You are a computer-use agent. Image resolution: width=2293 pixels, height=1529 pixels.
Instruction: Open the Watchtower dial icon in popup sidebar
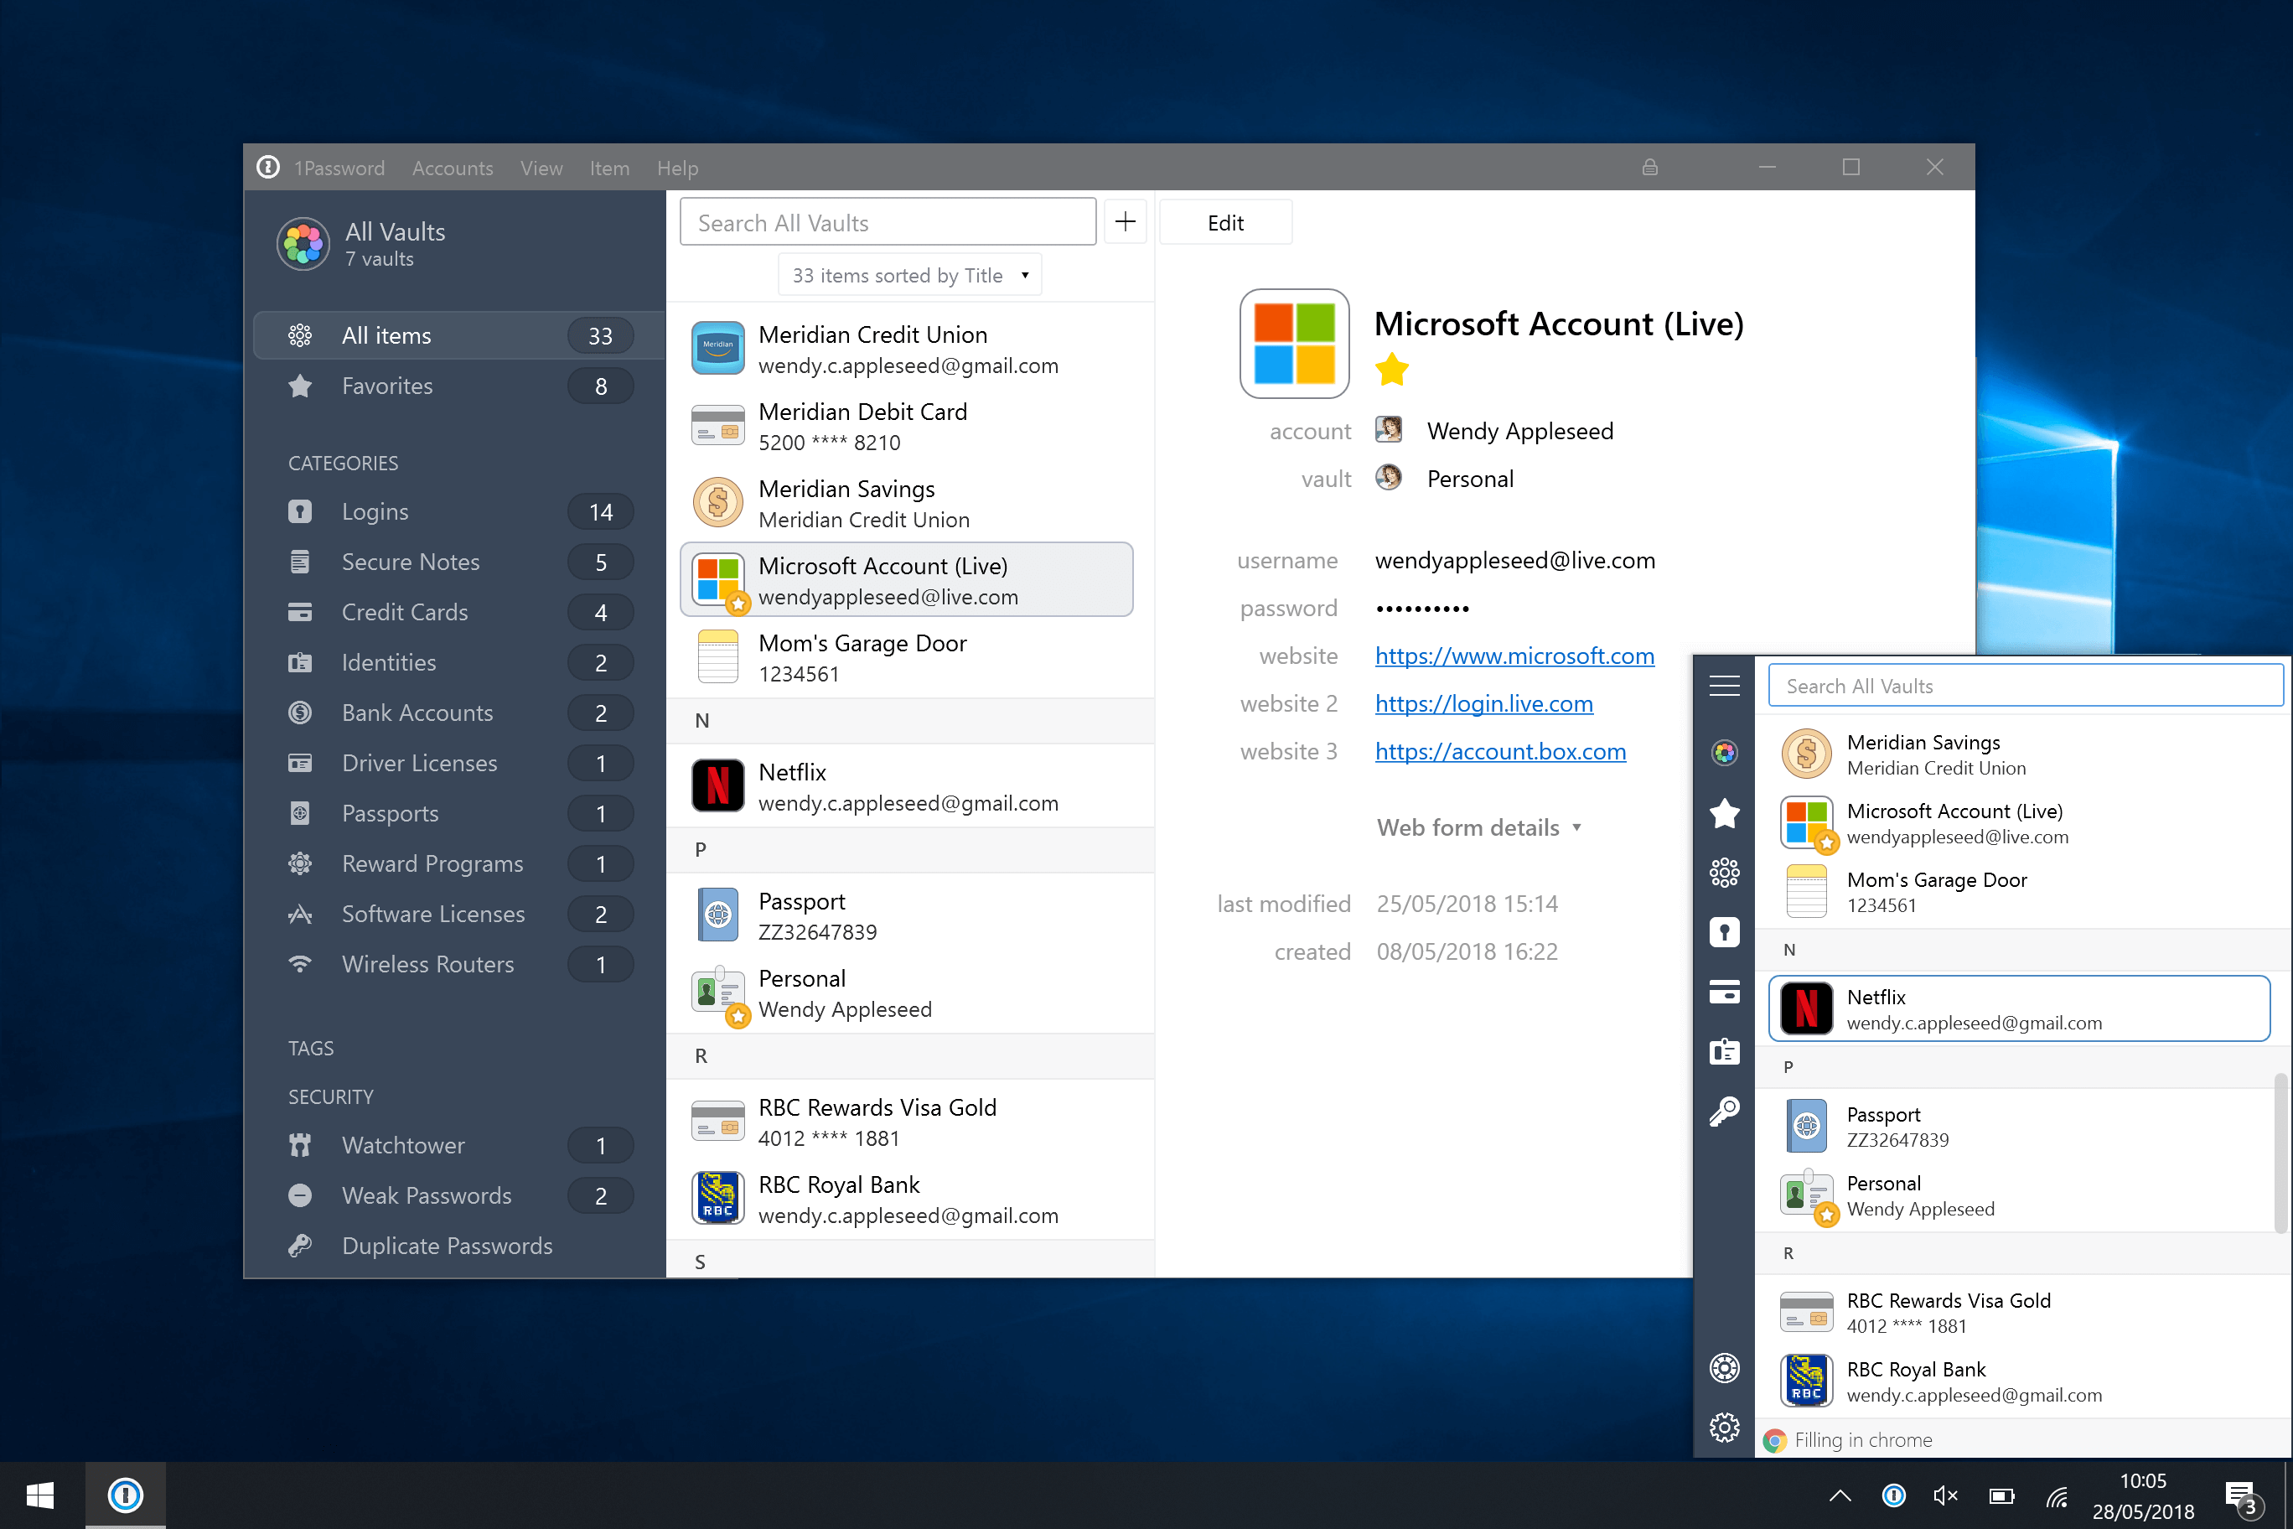(x=1725, y=1367)
